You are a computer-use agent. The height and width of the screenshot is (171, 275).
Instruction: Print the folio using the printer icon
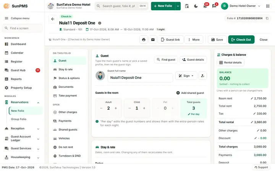point(144,40)
